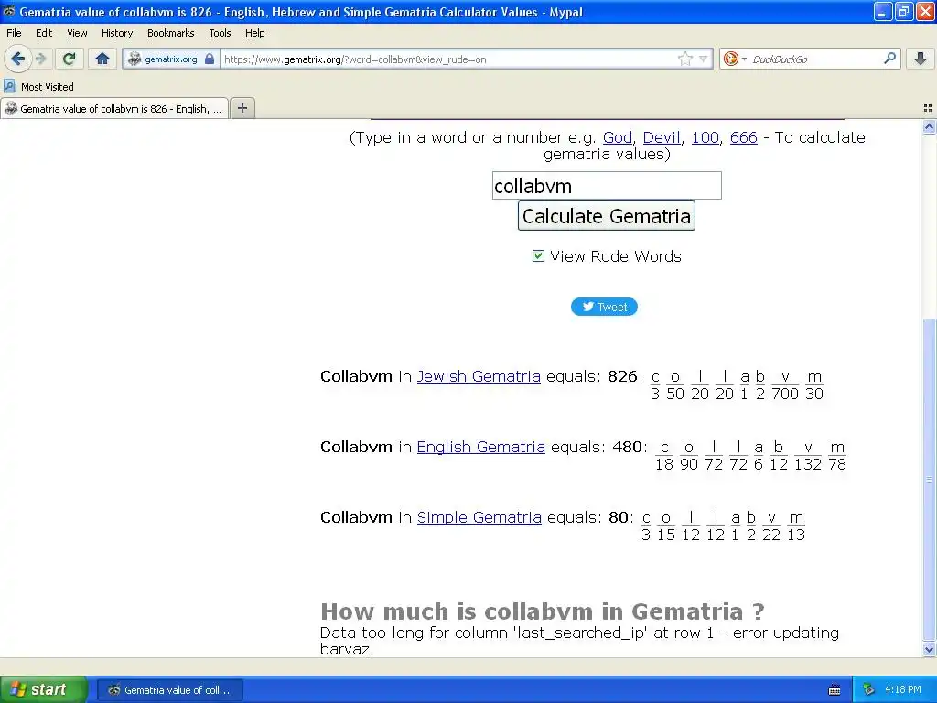
Task: Click the padlock security icon
Action: [210, 59]
